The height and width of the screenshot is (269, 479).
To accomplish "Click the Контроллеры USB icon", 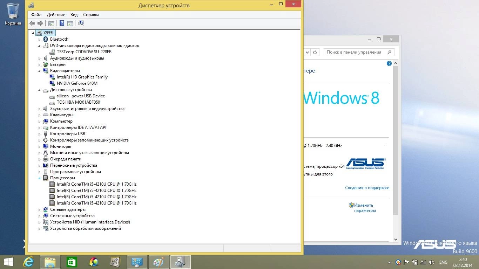I will coord(45,134).
